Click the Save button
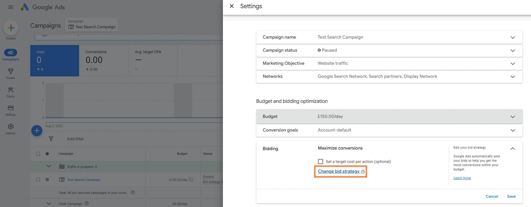The height and width of the screenshot is (207, 531). 511,197
